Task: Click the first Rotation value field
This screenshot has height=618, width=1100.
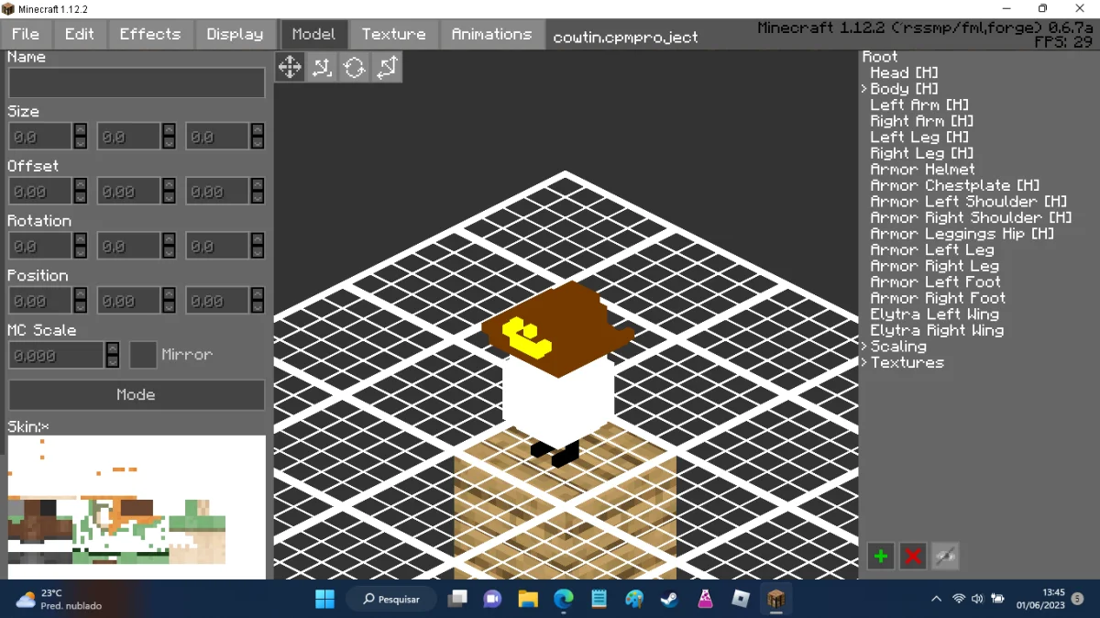Action: pyautogui.click(x=40, y=246)
